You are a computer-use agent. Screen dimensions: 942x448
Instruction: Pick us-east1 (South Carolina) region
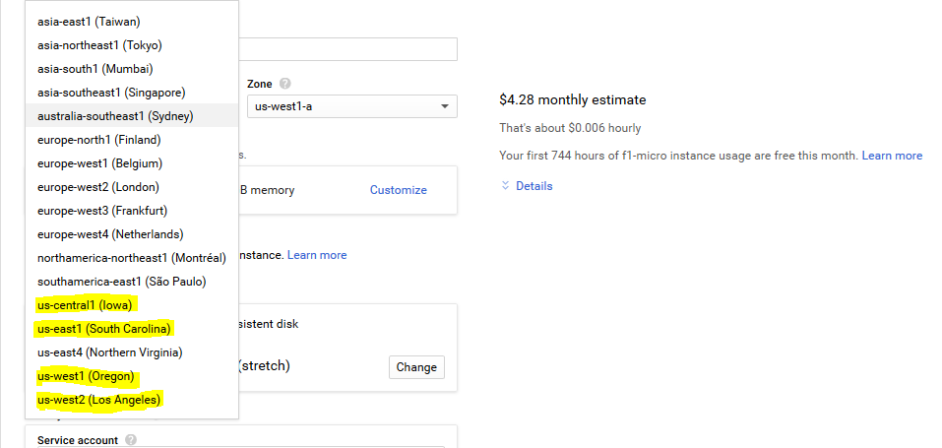(104, 329)
